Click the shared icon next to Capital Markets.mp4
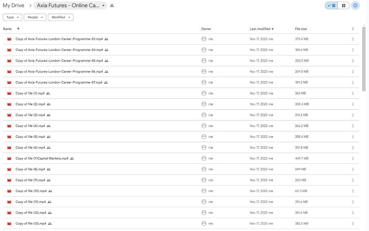The height and width of the screenshot is (231, 369). coord(72,159)
